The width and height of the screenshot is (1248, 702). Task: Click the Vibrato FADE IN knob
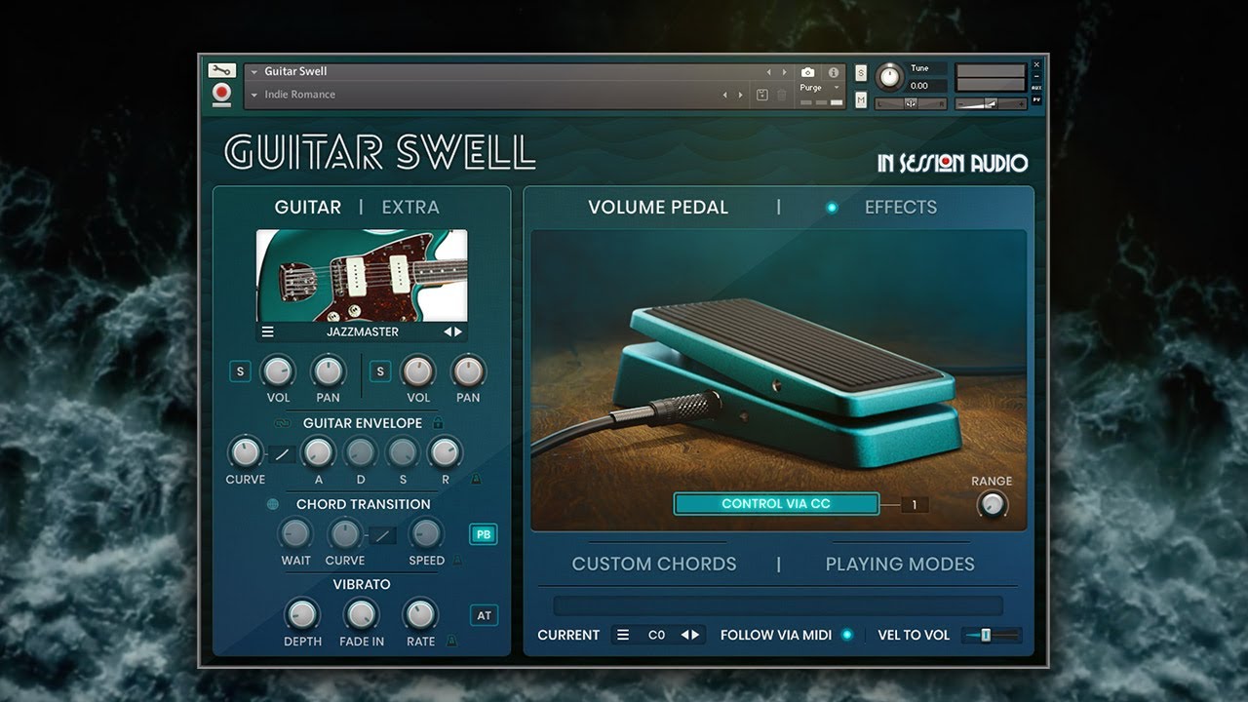pos(361,614)
